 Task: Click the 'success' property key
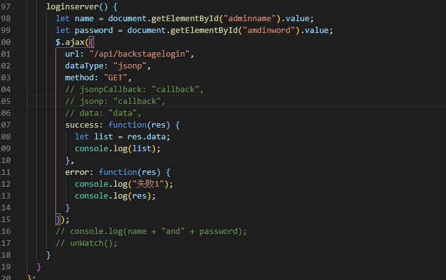[82, 125]
